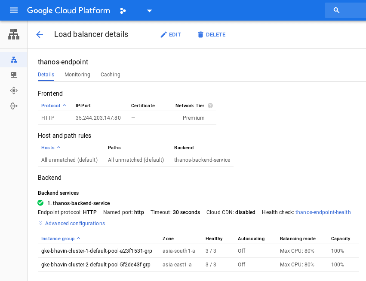This screenshot has width=366, height=281.
Task: Select the Network Services icon in sidebar
Action: pos(13,35)
